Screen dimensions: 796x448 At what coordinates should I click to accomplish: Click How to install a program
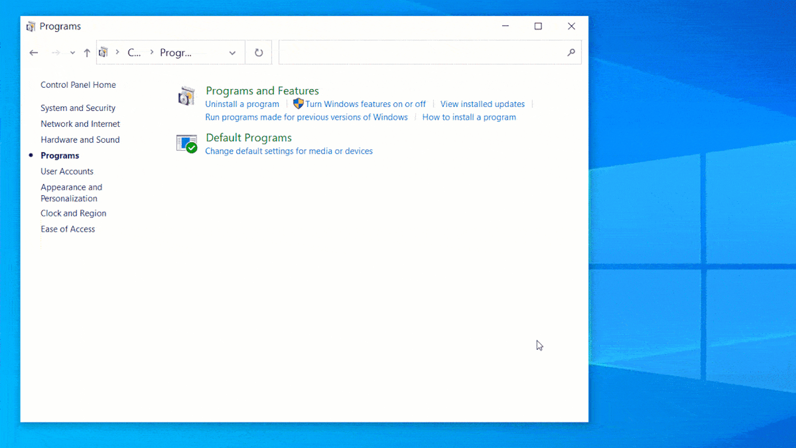[x=469, y=117]
